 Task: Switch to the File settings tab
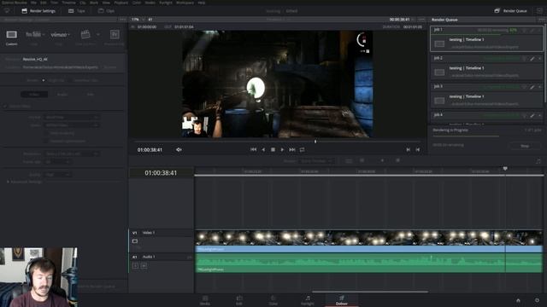click(90, 95)
